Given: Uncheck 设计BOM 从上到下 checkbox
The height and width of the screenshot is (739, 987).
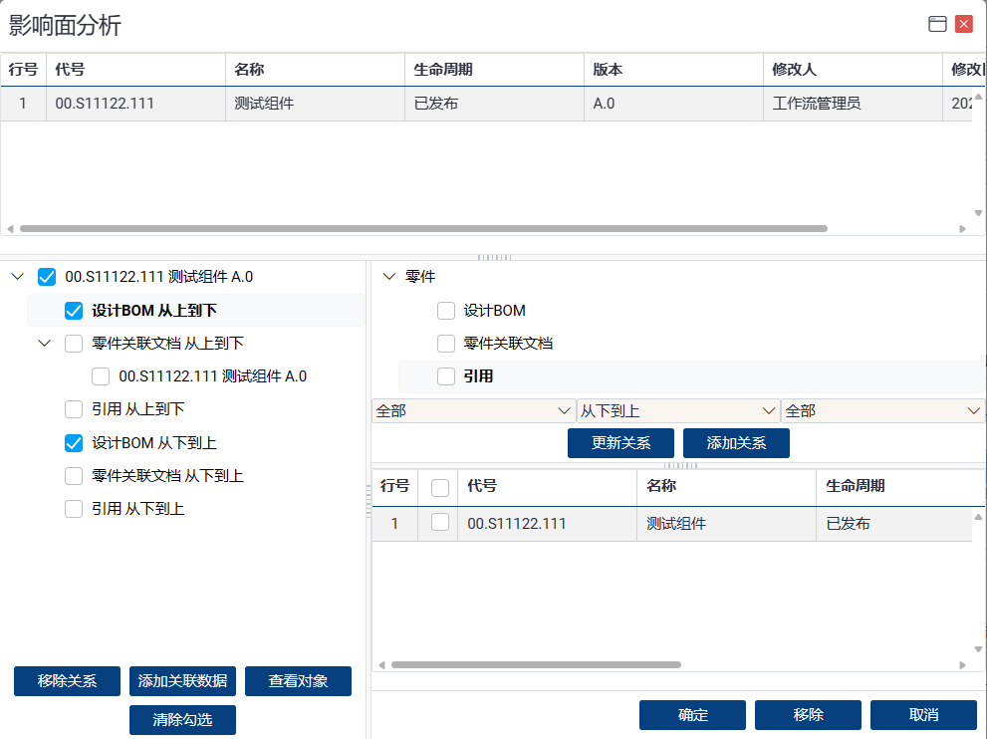Looking at the screenshot, I should 74,311.
